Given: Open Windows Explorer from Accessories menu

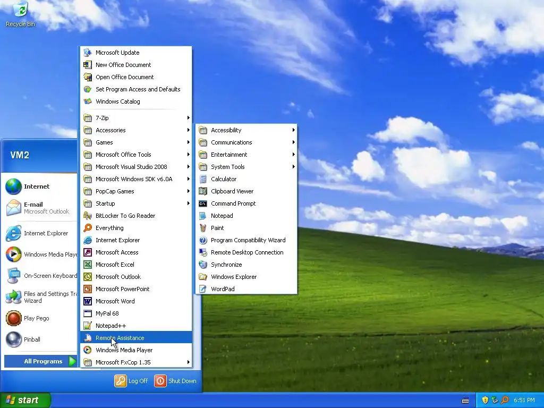Looking at the screenshot, I should click(246, 276).
